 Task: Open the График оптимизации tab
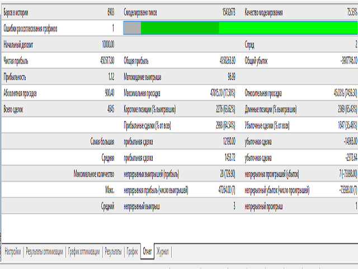click(x=84, y=252)
